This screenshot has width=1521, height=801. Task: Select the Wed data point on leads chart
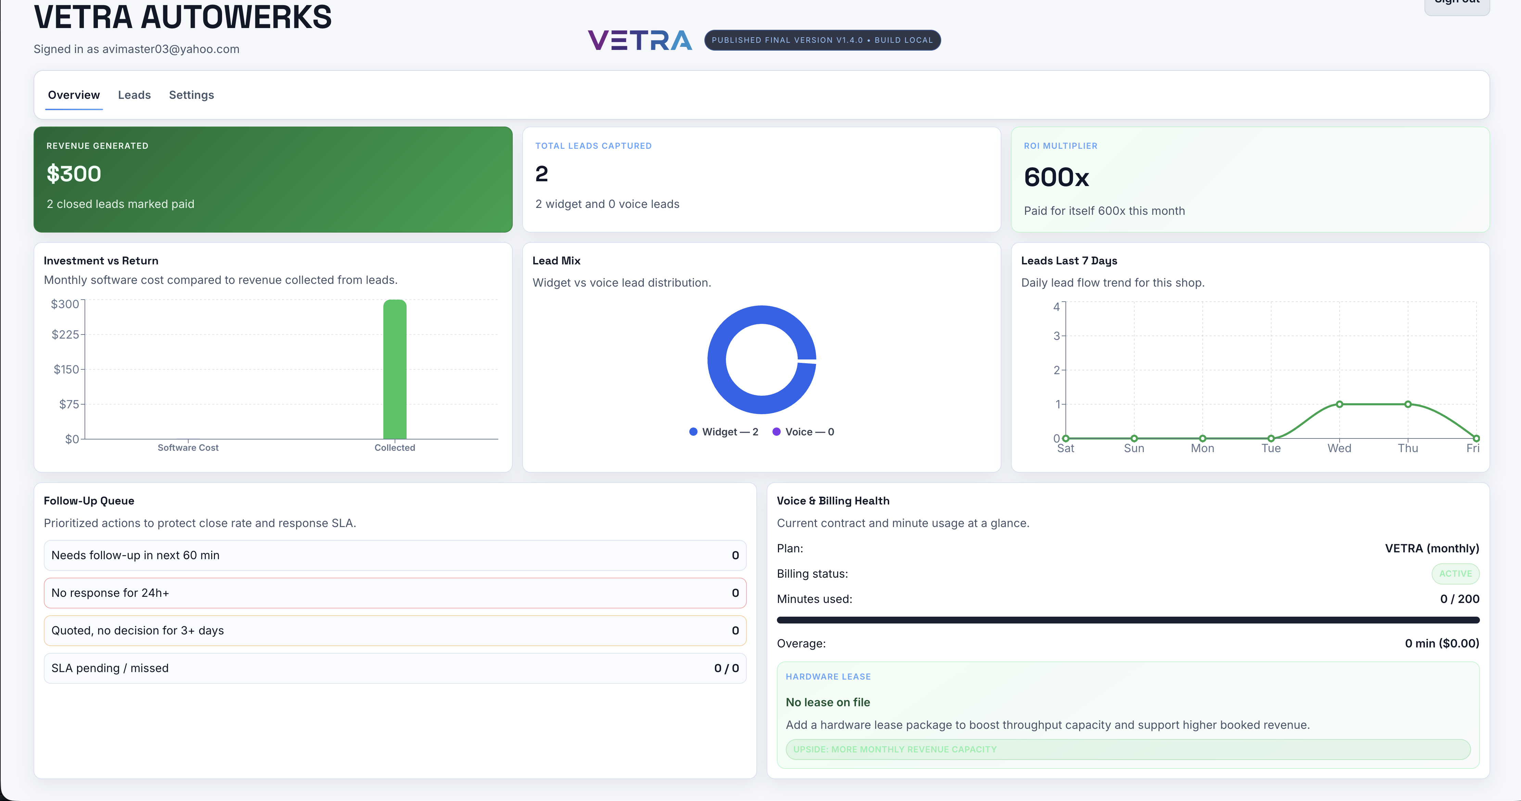(1339, 404)
